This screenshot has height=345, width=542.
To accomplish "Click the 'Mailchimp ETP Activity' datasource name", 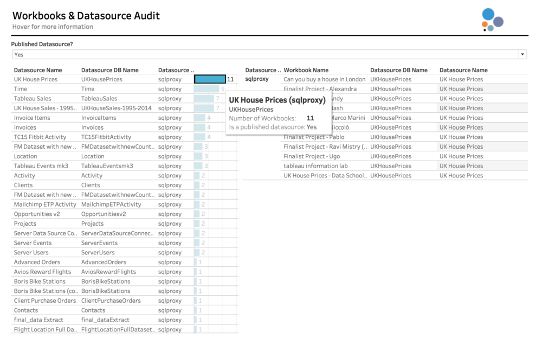I will pos(45,205).
